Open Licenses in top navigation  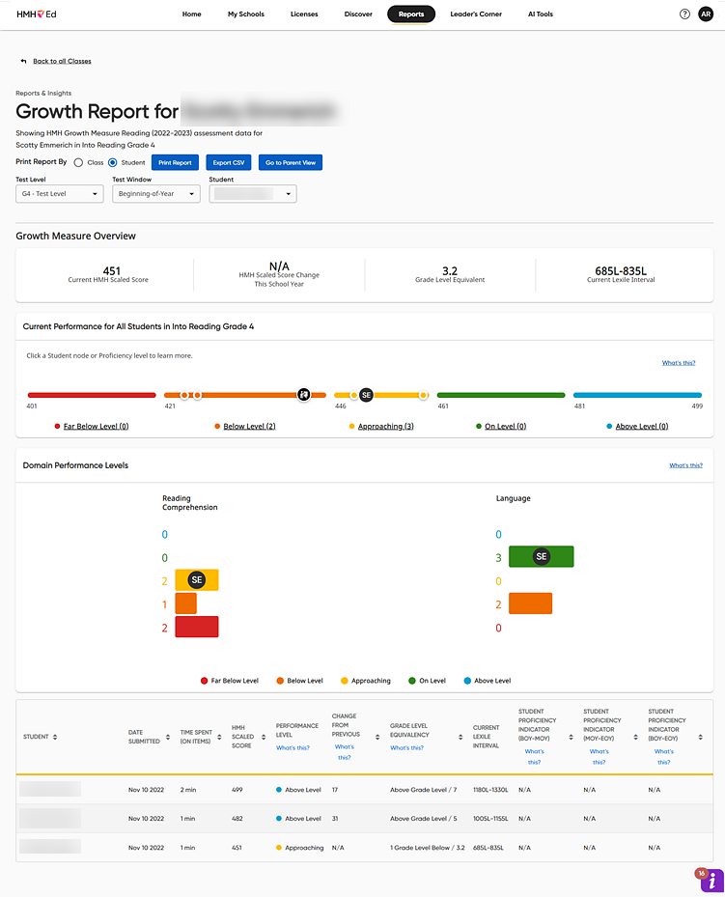pos(304,14)
